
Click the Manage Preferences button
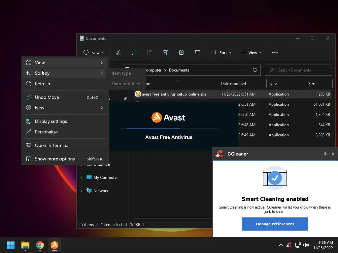tap(275, 224)
